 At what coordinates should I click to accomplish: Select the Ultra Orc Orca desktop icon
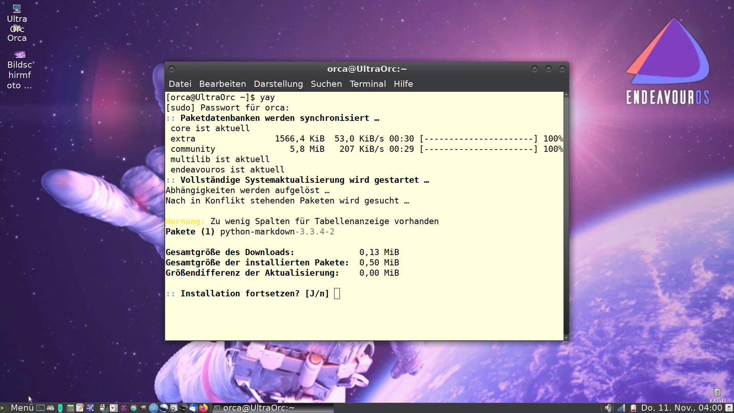tap(17, 23)
